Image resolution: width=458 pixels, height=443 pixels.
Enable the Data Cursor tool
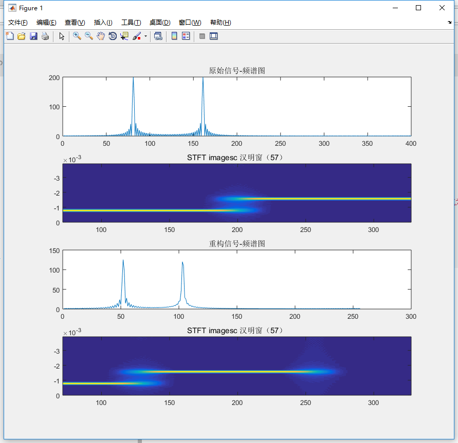(x=124, y=36)
